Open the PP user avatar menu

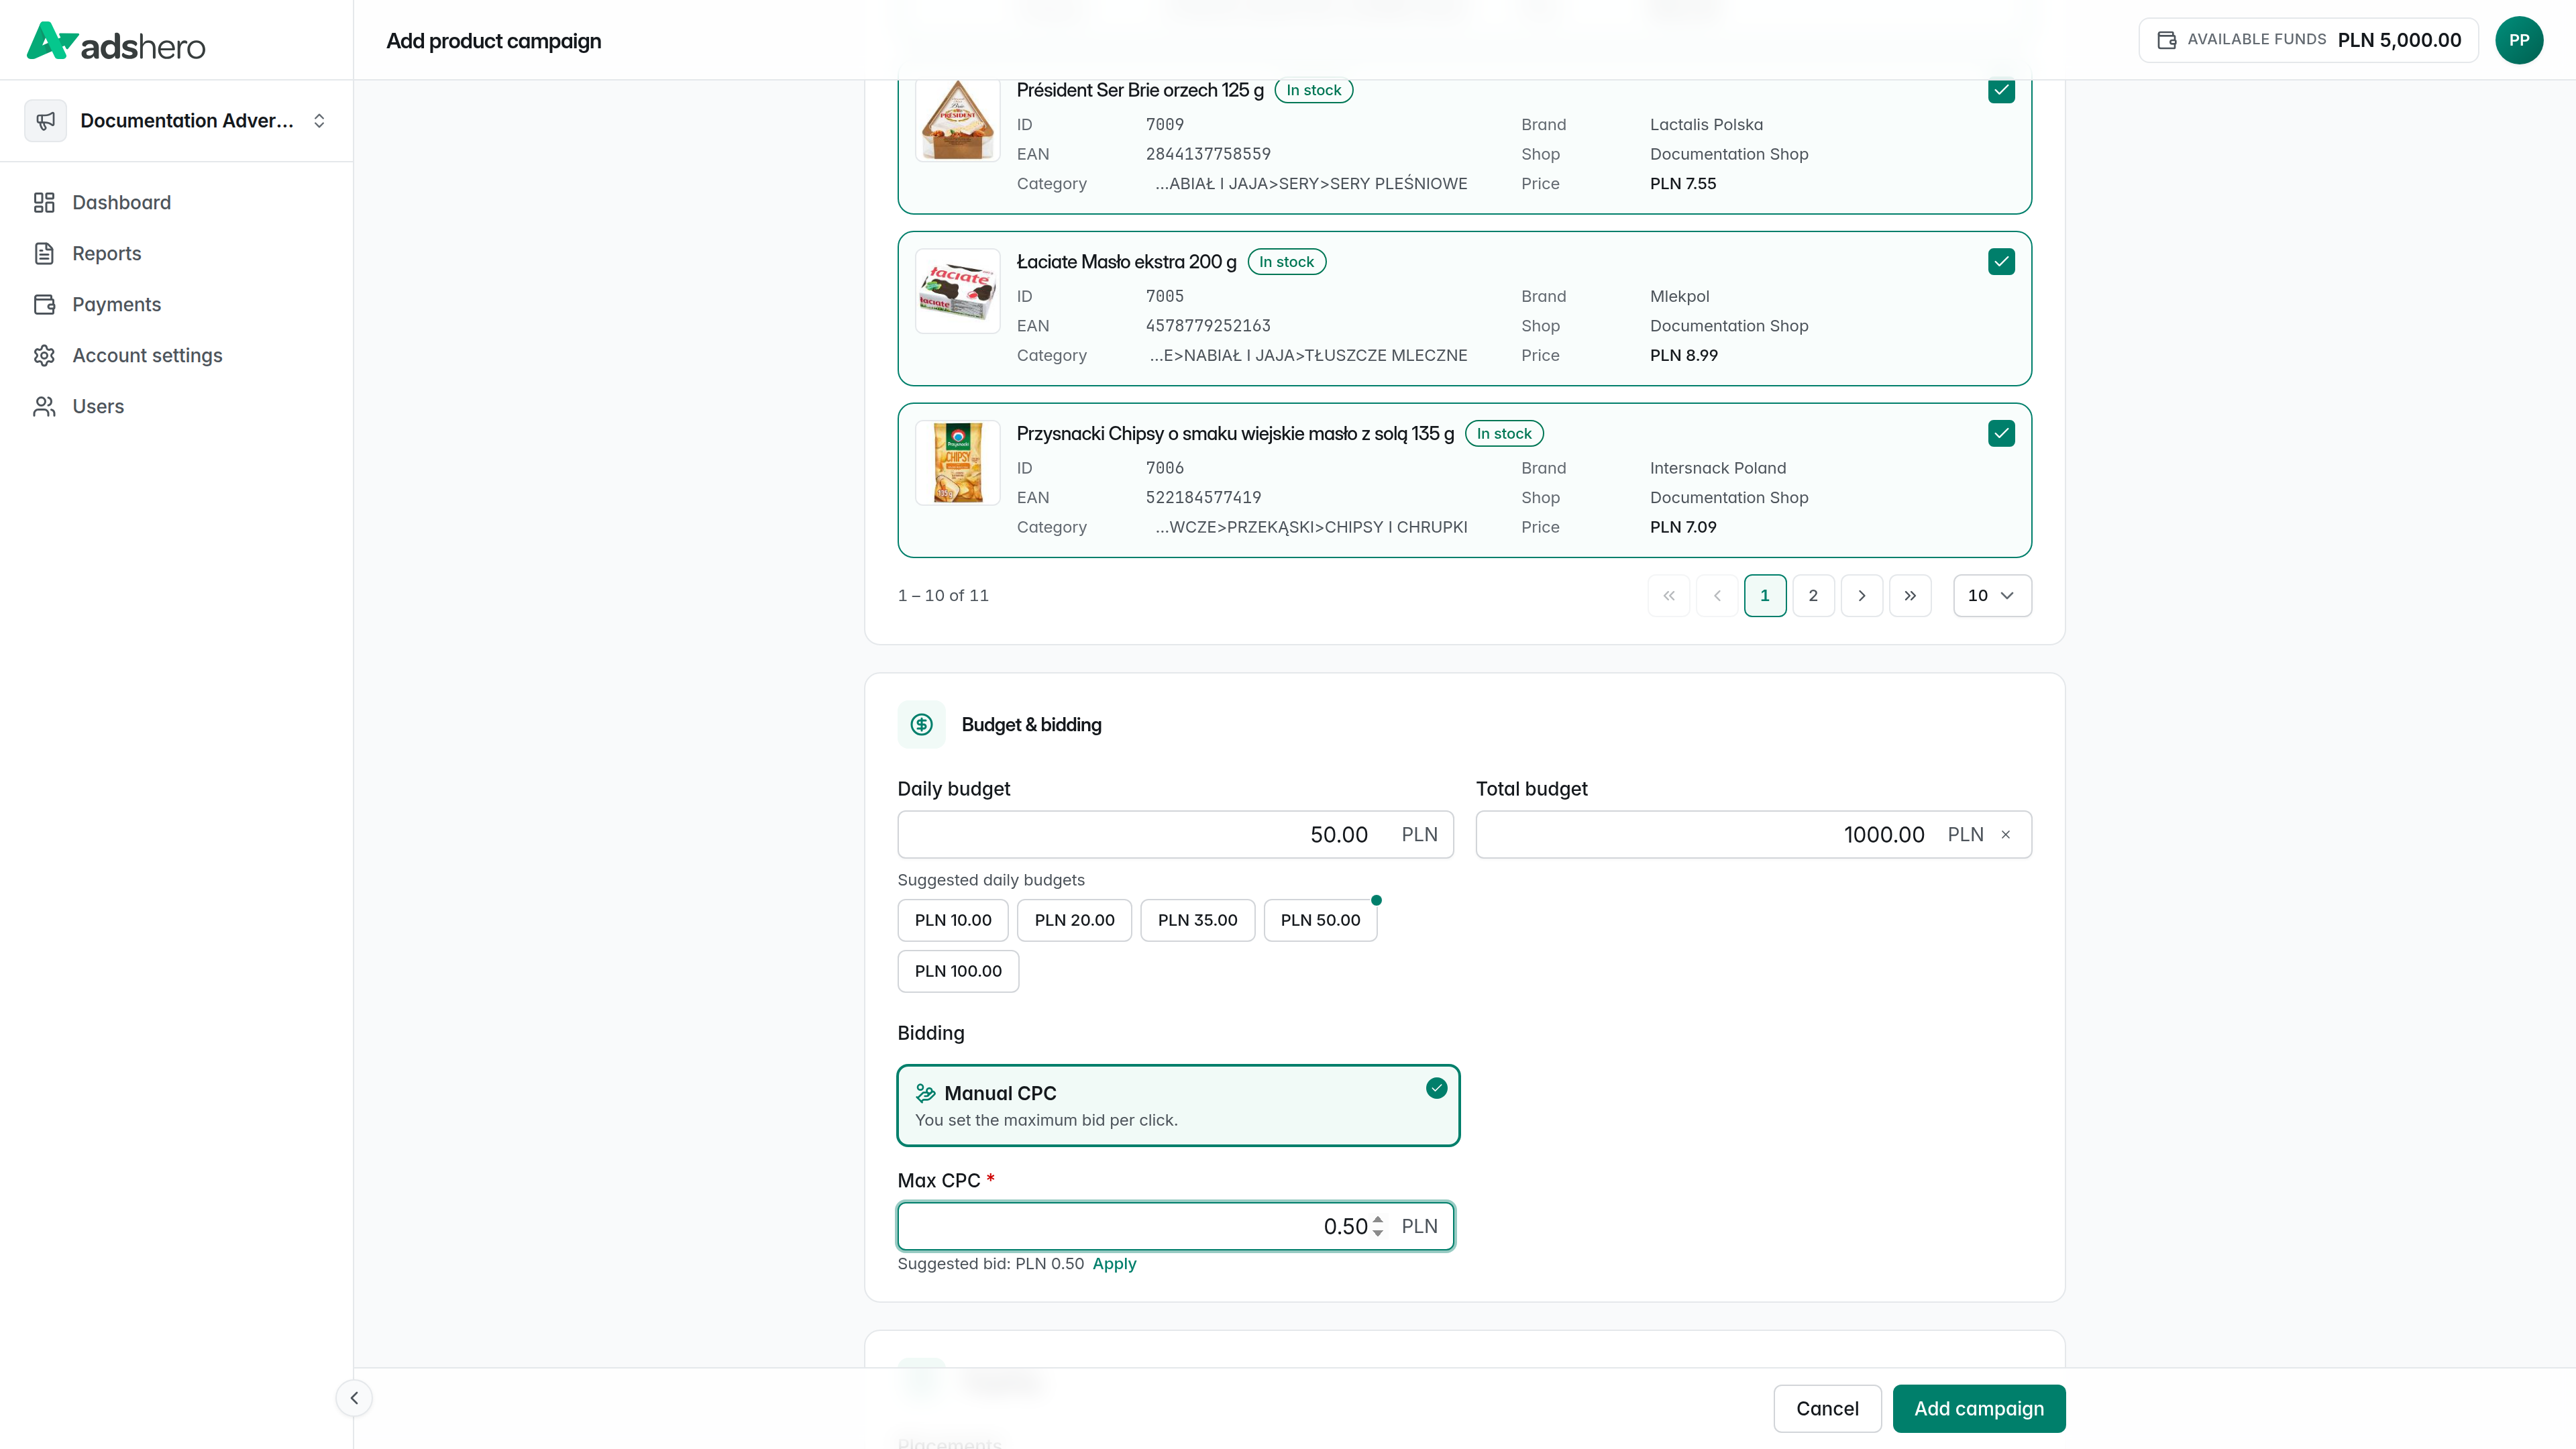click(x=2518, y=40)
